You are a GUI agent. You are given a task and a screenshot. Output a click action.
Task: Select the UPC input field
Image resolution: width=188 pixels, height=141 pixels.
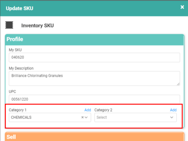tap(94, 99)
